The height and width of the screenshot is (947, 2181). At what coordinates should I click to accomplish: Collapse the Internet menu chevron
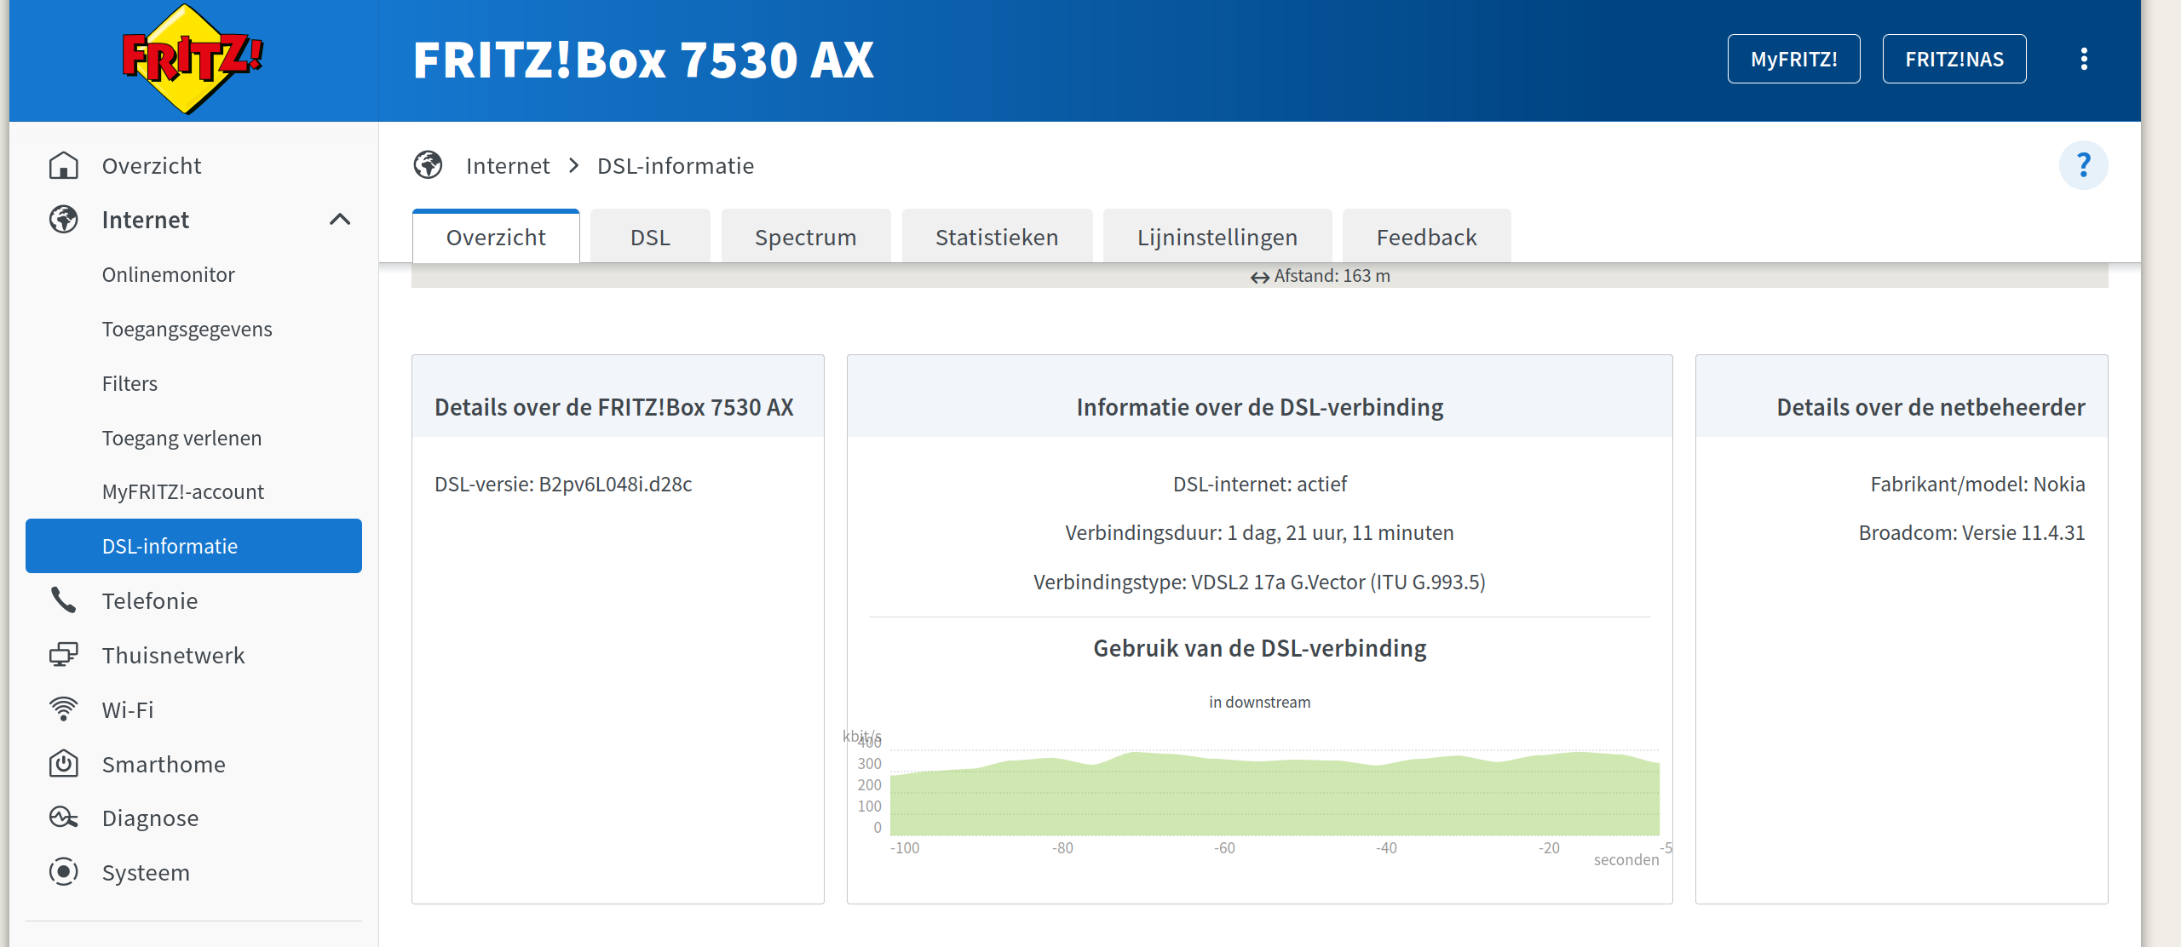tap(340, 220)
